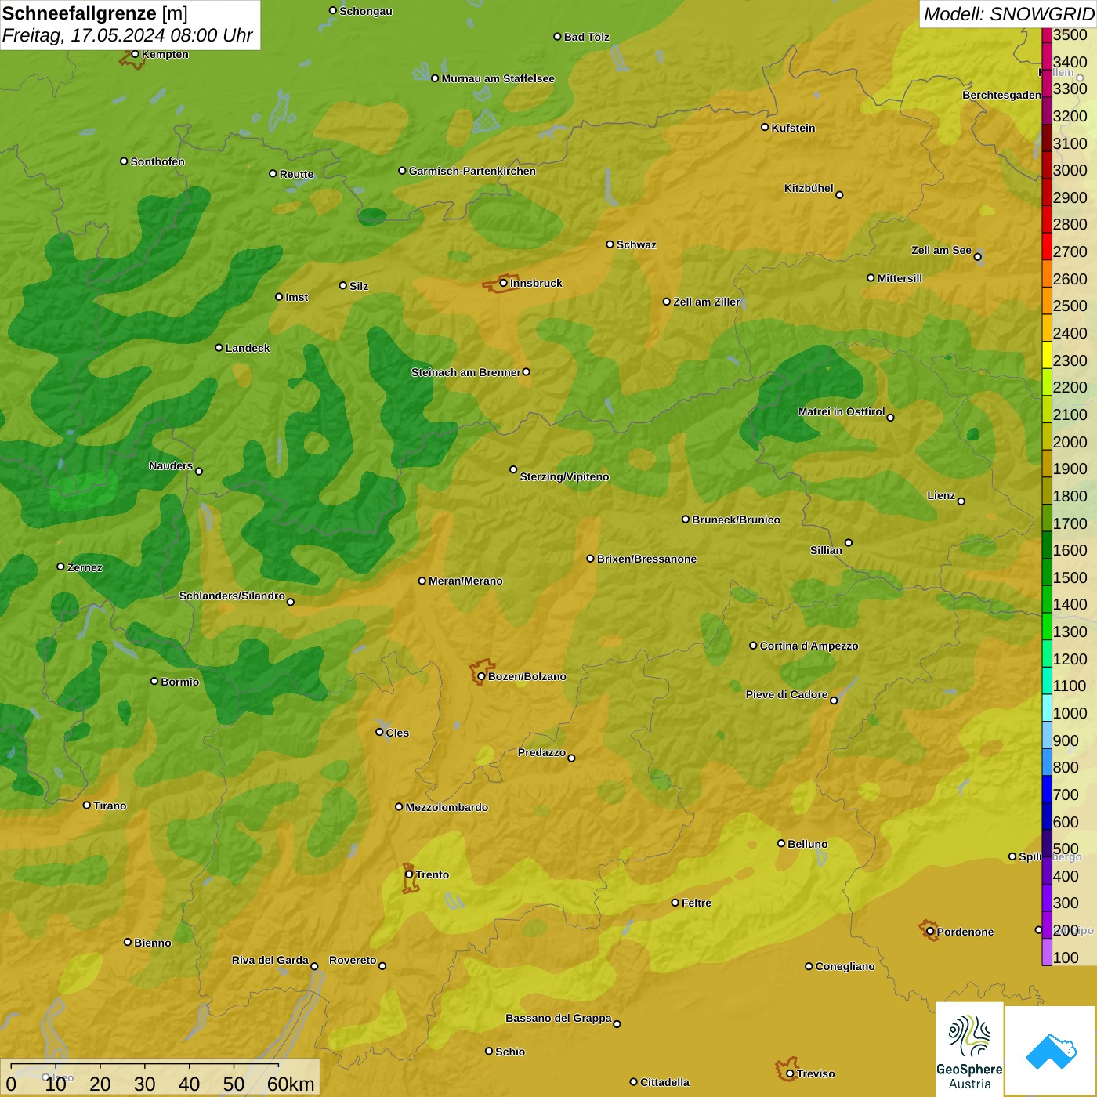Viewport: 1097px width, 1097px height.
Task: Click the Zell am See marker dot
Action: (x=978, y=257)
